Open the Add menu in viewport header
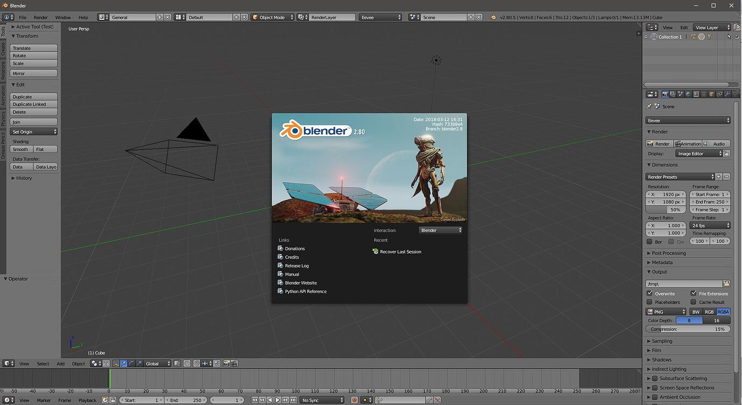 (x=61, y=364)
